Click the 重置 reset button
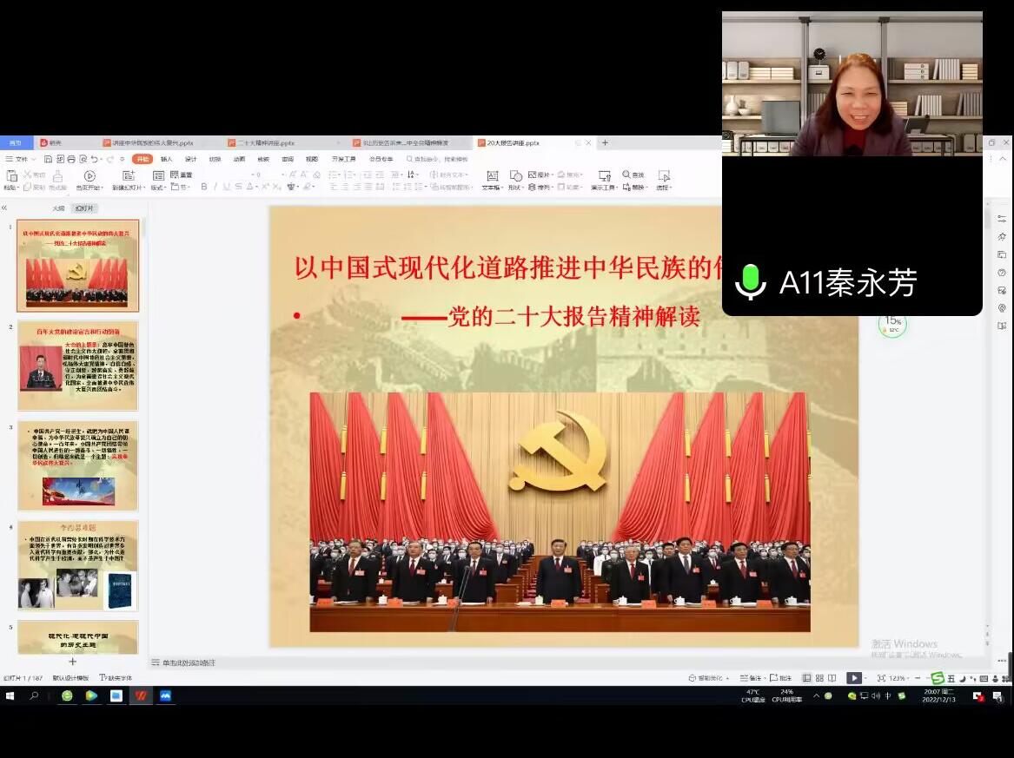This screenshot has height=758, width=1014. coord(182,175)
